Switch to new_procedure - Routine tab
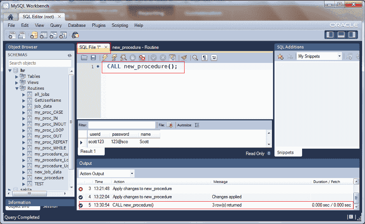Screen dimensions: 365x224 [x=135, y=47]
